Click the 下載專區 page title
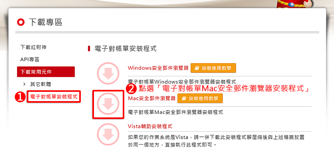334x155 pixels. pyautogui.click(x=45, y=22)
